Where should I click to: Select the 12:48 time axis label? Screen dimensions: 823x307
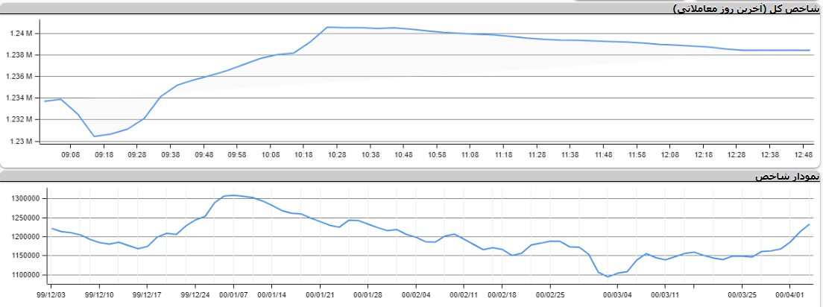coord(804,155)
